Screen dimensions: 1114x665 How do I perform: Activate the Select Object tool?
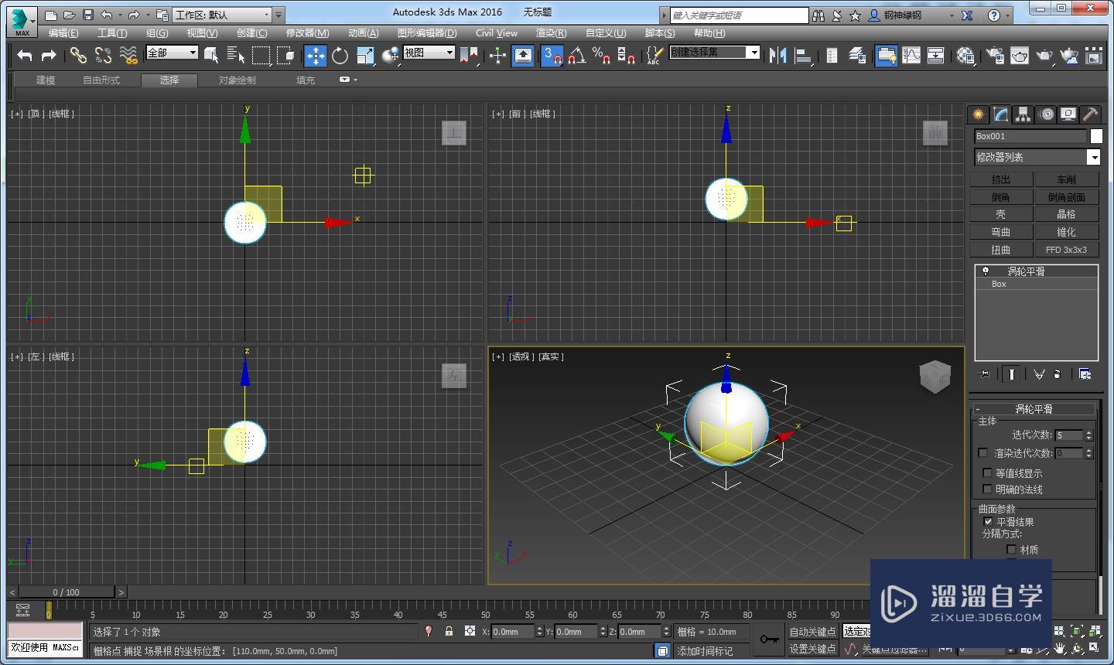(x=211, y=55)
